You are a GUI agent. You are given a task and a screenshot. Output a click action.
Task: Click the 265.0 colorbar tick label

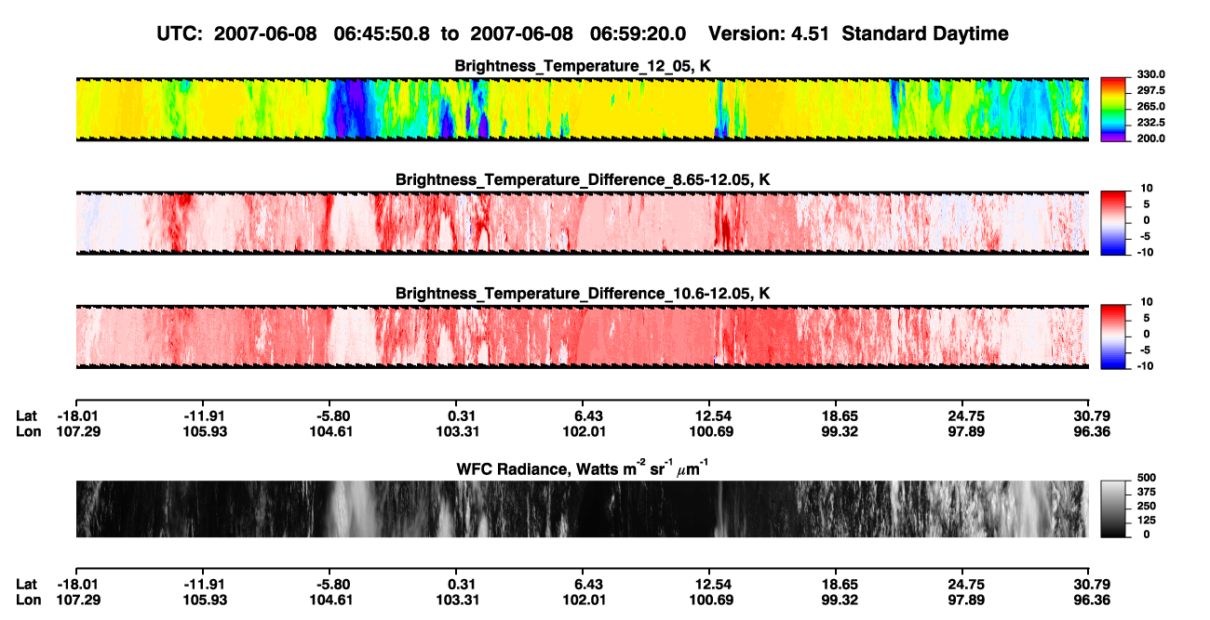1151,107
